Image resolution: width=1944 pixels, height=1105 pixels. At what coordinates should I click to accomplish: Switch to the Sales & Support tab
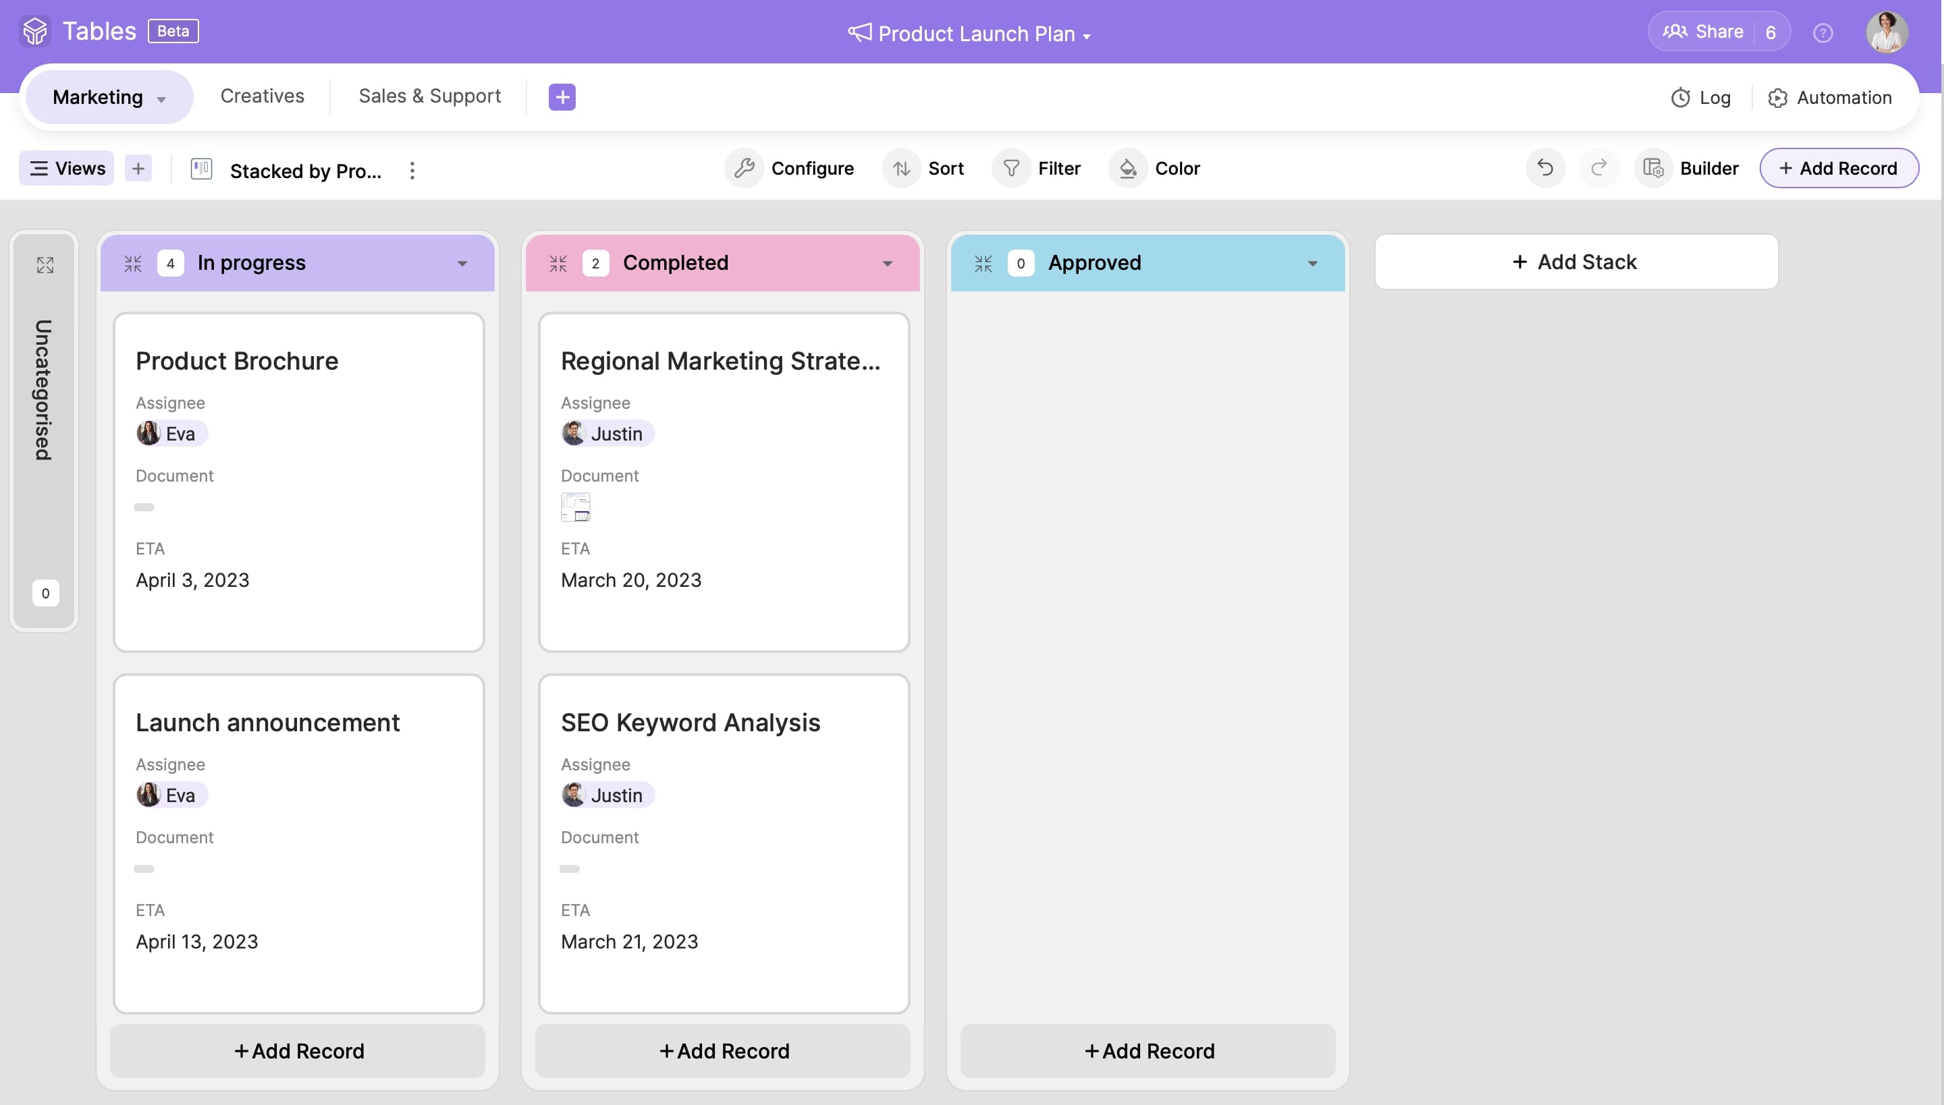(x=429, y=96)
